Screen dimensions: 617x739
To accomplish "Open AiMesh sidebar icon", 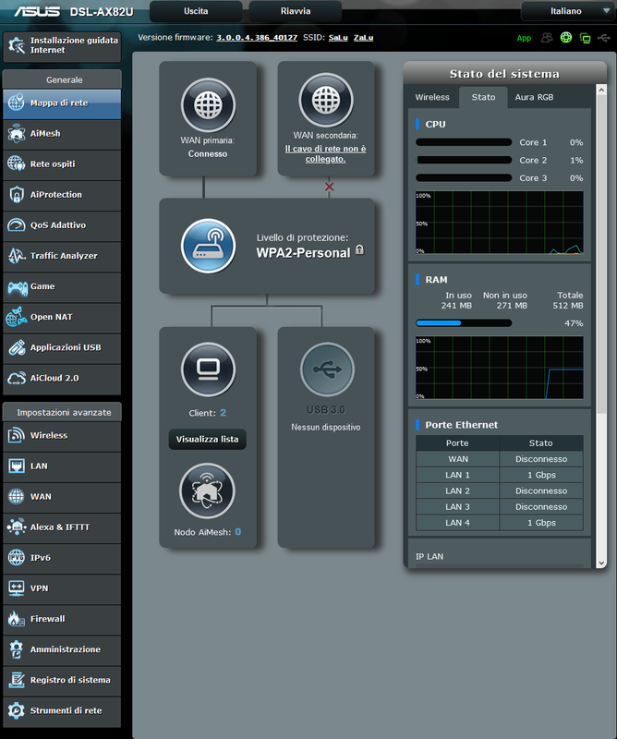I will [16, 133].
